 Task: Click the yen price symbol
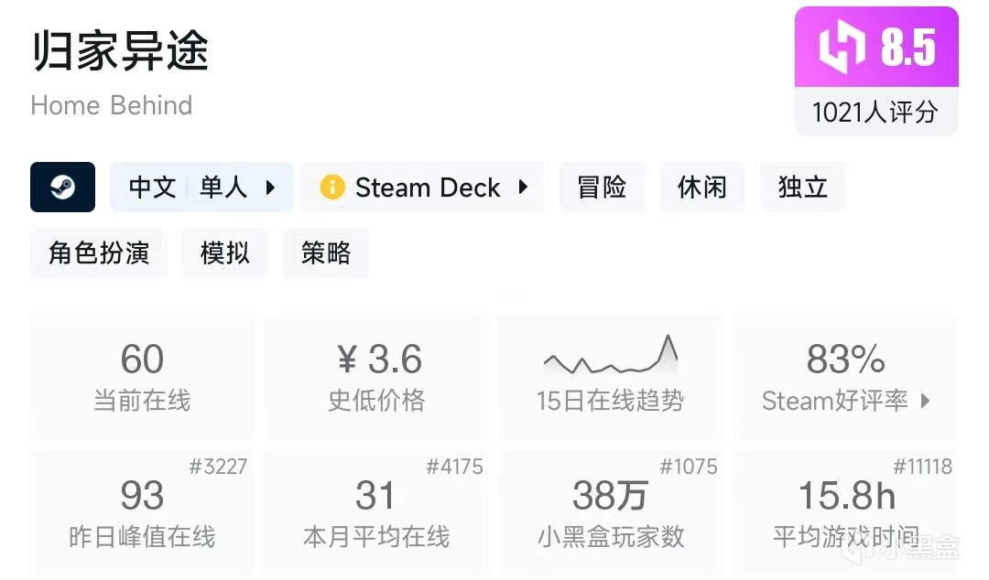[x=347, y=360]
